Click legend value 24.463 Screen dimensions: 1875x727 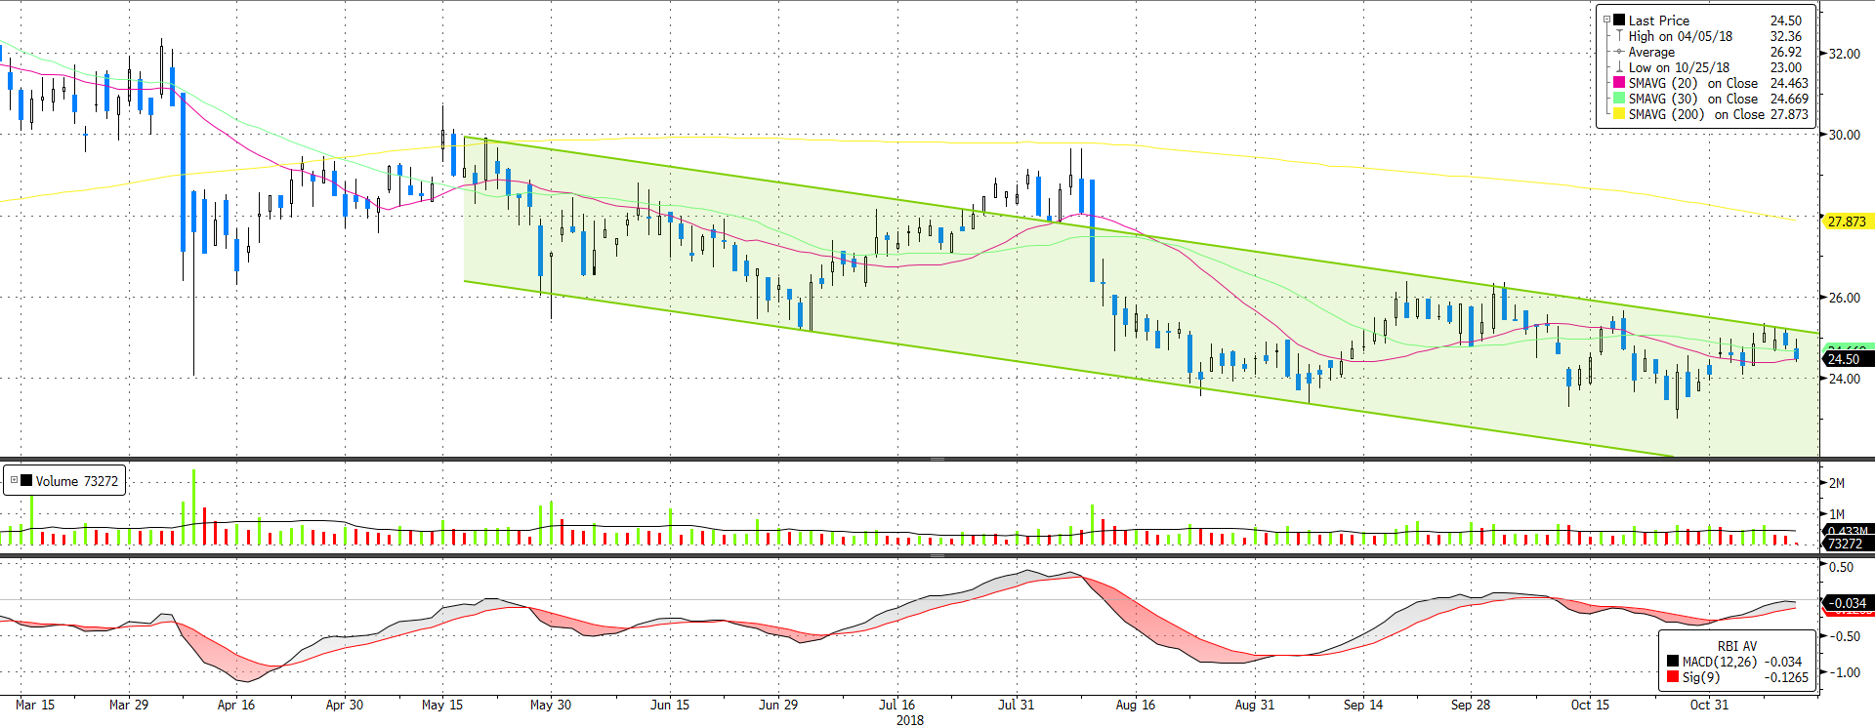1789,83
